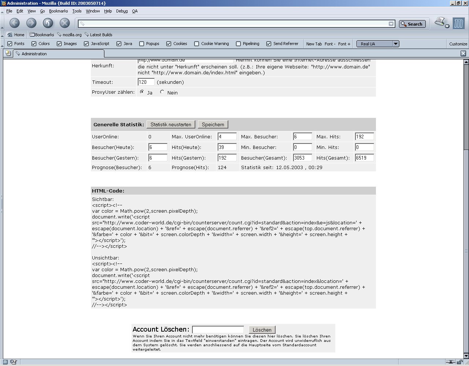Viewport: 469px width, 366px height.
Task: Click the online/offline connection icon
Action: (450, 362)
